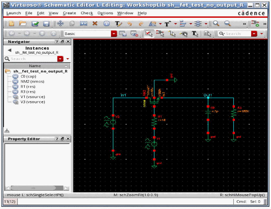Screen dimensions: 271x209
Task: Open Navigator search options red dropdown
Action: tap(60, 59)
